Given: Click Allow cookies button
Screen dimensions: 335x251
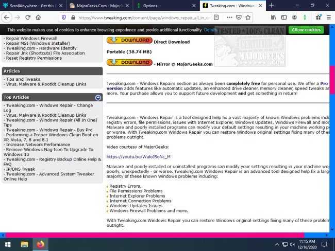Looking at the screenshot, I should tap(306, 30).
